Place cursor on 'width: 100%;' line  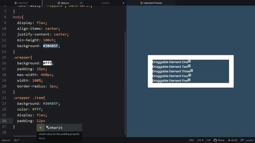pos(30,80)
